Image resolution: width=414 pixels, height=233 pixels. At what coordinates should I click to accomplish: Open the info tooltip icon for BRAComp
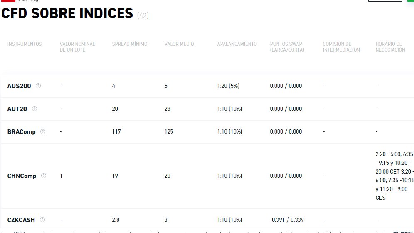coord(42,131)
